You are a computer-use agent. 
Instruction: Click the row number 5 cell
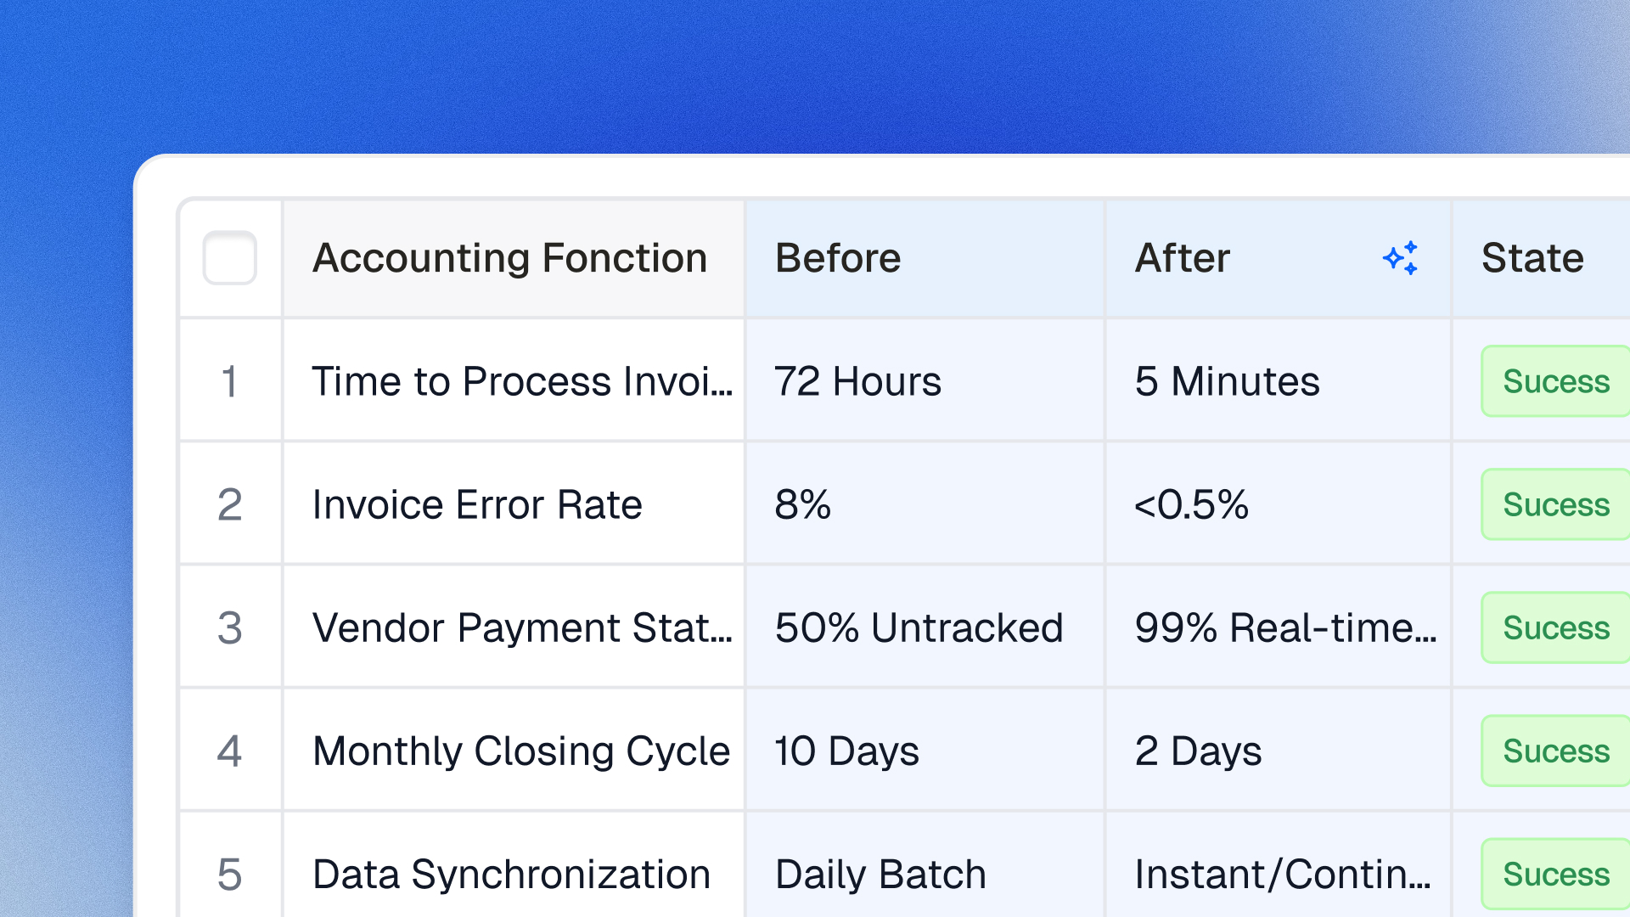click(230, 874)
